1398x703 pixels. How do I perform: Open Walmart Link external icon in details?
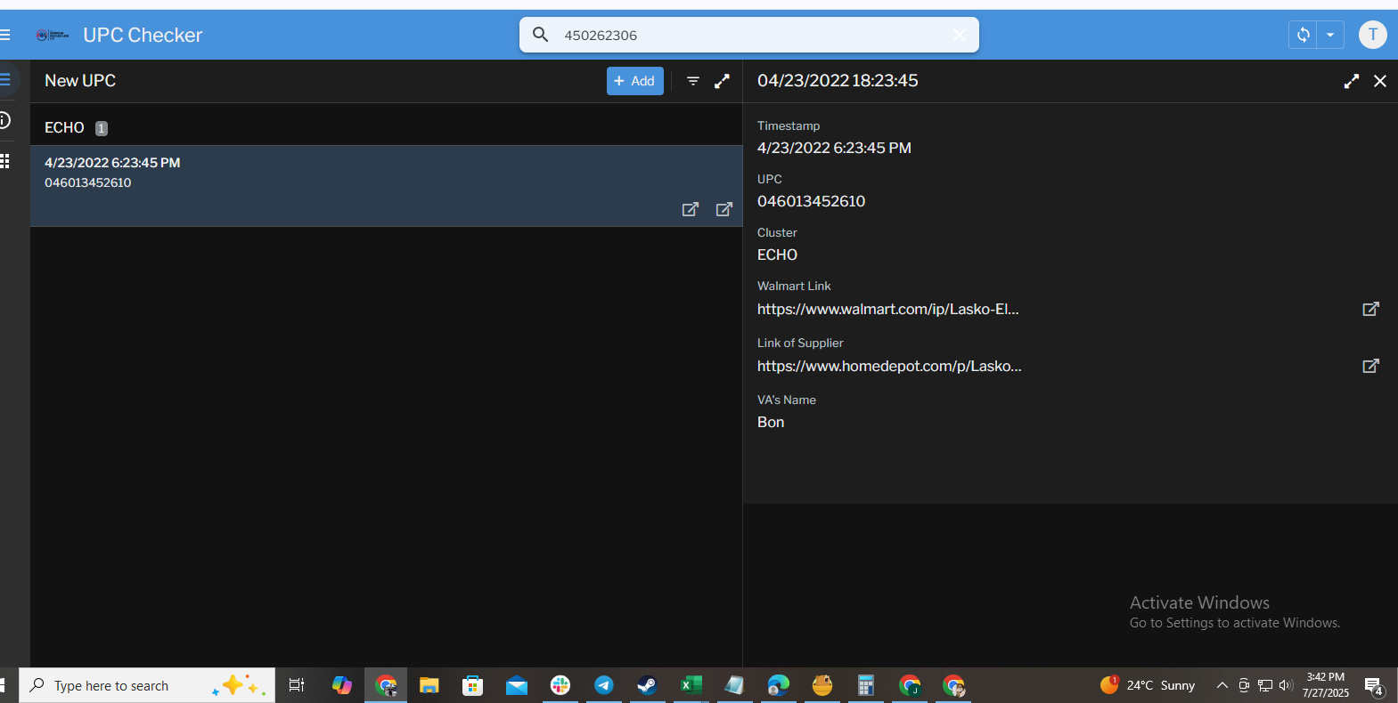[x=1370, y=309]
